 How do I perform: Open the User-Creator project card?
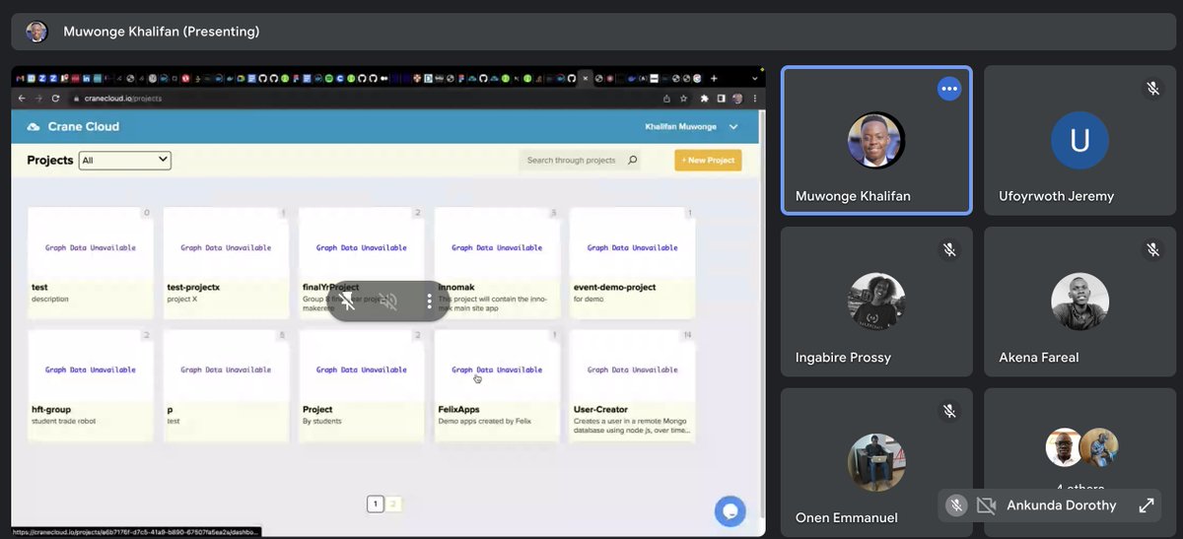[x=632, y=385]
